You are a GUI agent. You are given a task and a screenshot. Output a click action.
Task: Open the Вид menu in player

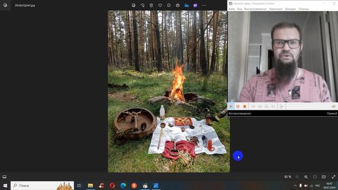pyautogui.click(x=239, y=9)
